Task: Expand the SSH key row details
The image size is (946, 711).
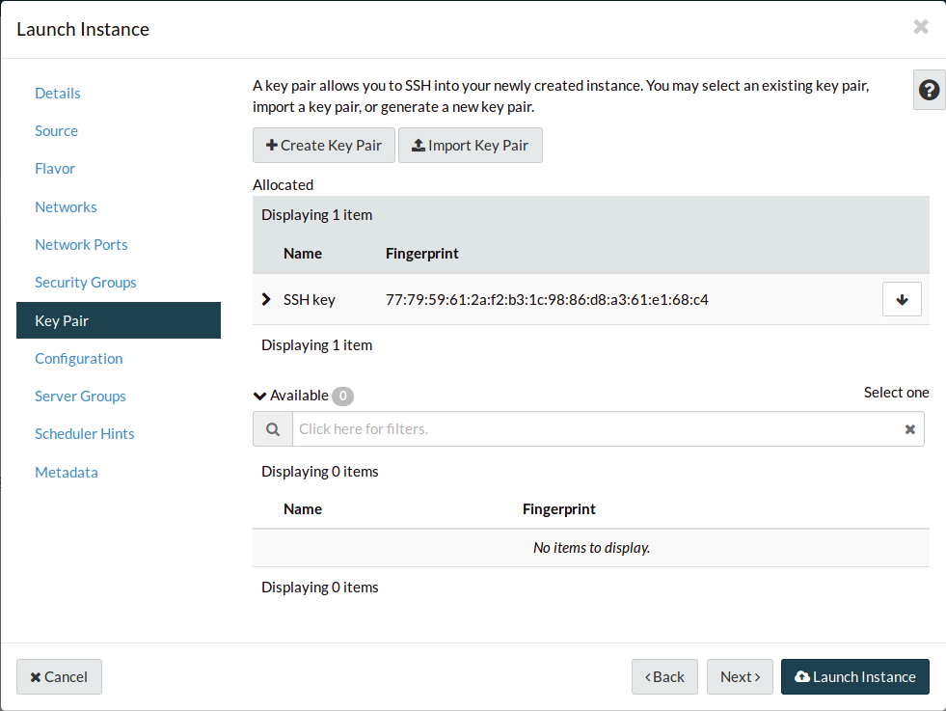Action: (x=267, y=299)
